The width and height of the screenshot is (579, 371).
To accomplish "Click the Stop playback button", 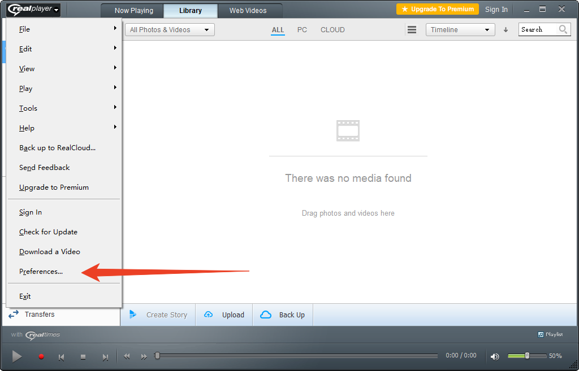I will coord(83,357).
